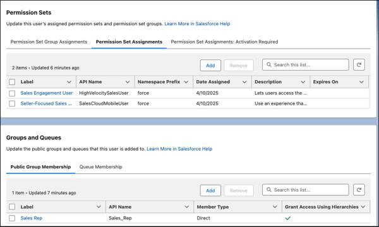Add a public group membership
Image resolution: width=379 pixels, height=227 pixels.
pos(210,190)
